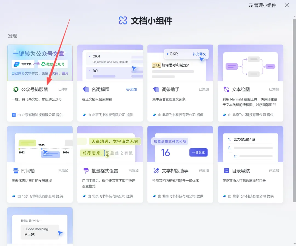Image resolution: width=296 pixels, height=246 pixels.
Task: Select the 公众号排版器 title
Action: pos(35,89)
